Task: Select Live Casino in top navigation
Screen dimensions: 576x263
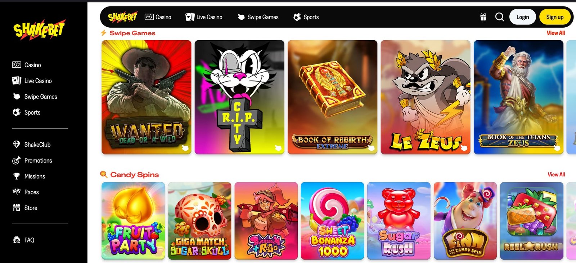Action: (x=204, y=17)
